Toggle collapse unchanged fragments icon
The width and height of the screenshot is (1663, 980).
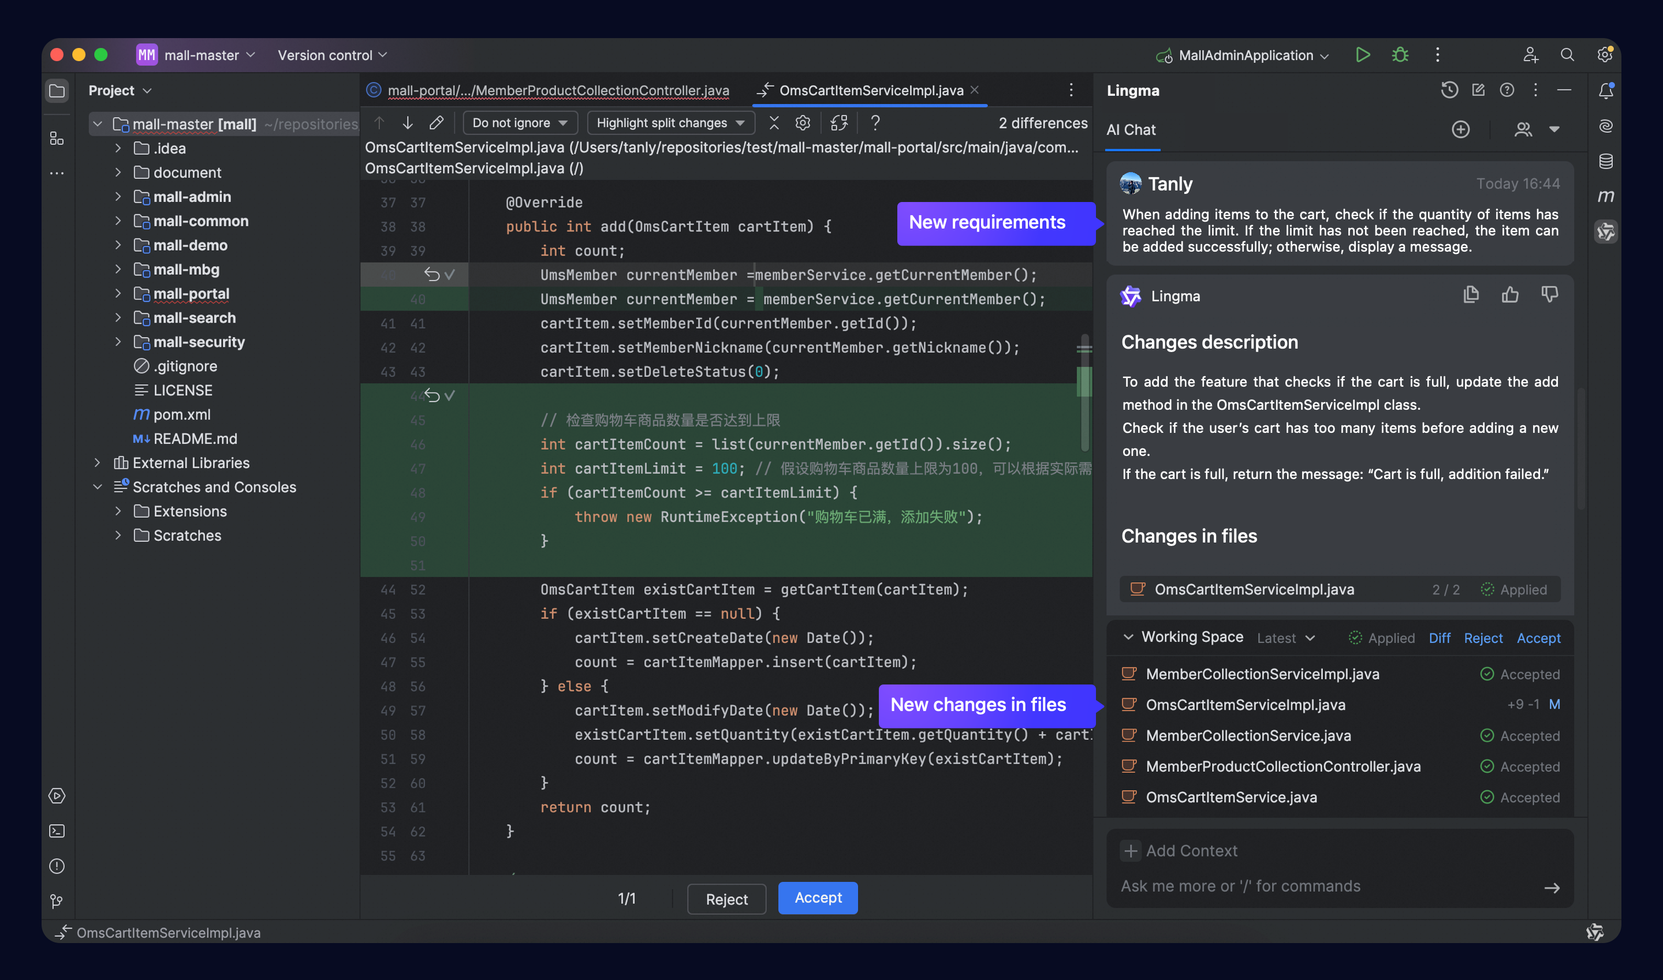pos(774,123)
